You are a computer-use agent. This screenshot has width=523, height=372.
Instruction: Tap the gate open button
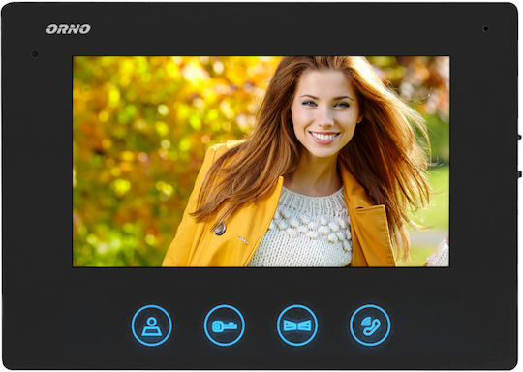coord(297,325)
